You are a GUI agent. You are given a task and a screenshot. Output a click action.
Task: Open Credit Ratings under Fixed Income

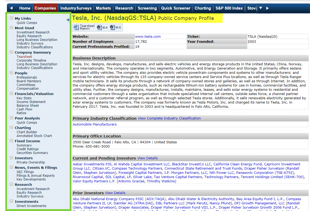pos(28,149)
